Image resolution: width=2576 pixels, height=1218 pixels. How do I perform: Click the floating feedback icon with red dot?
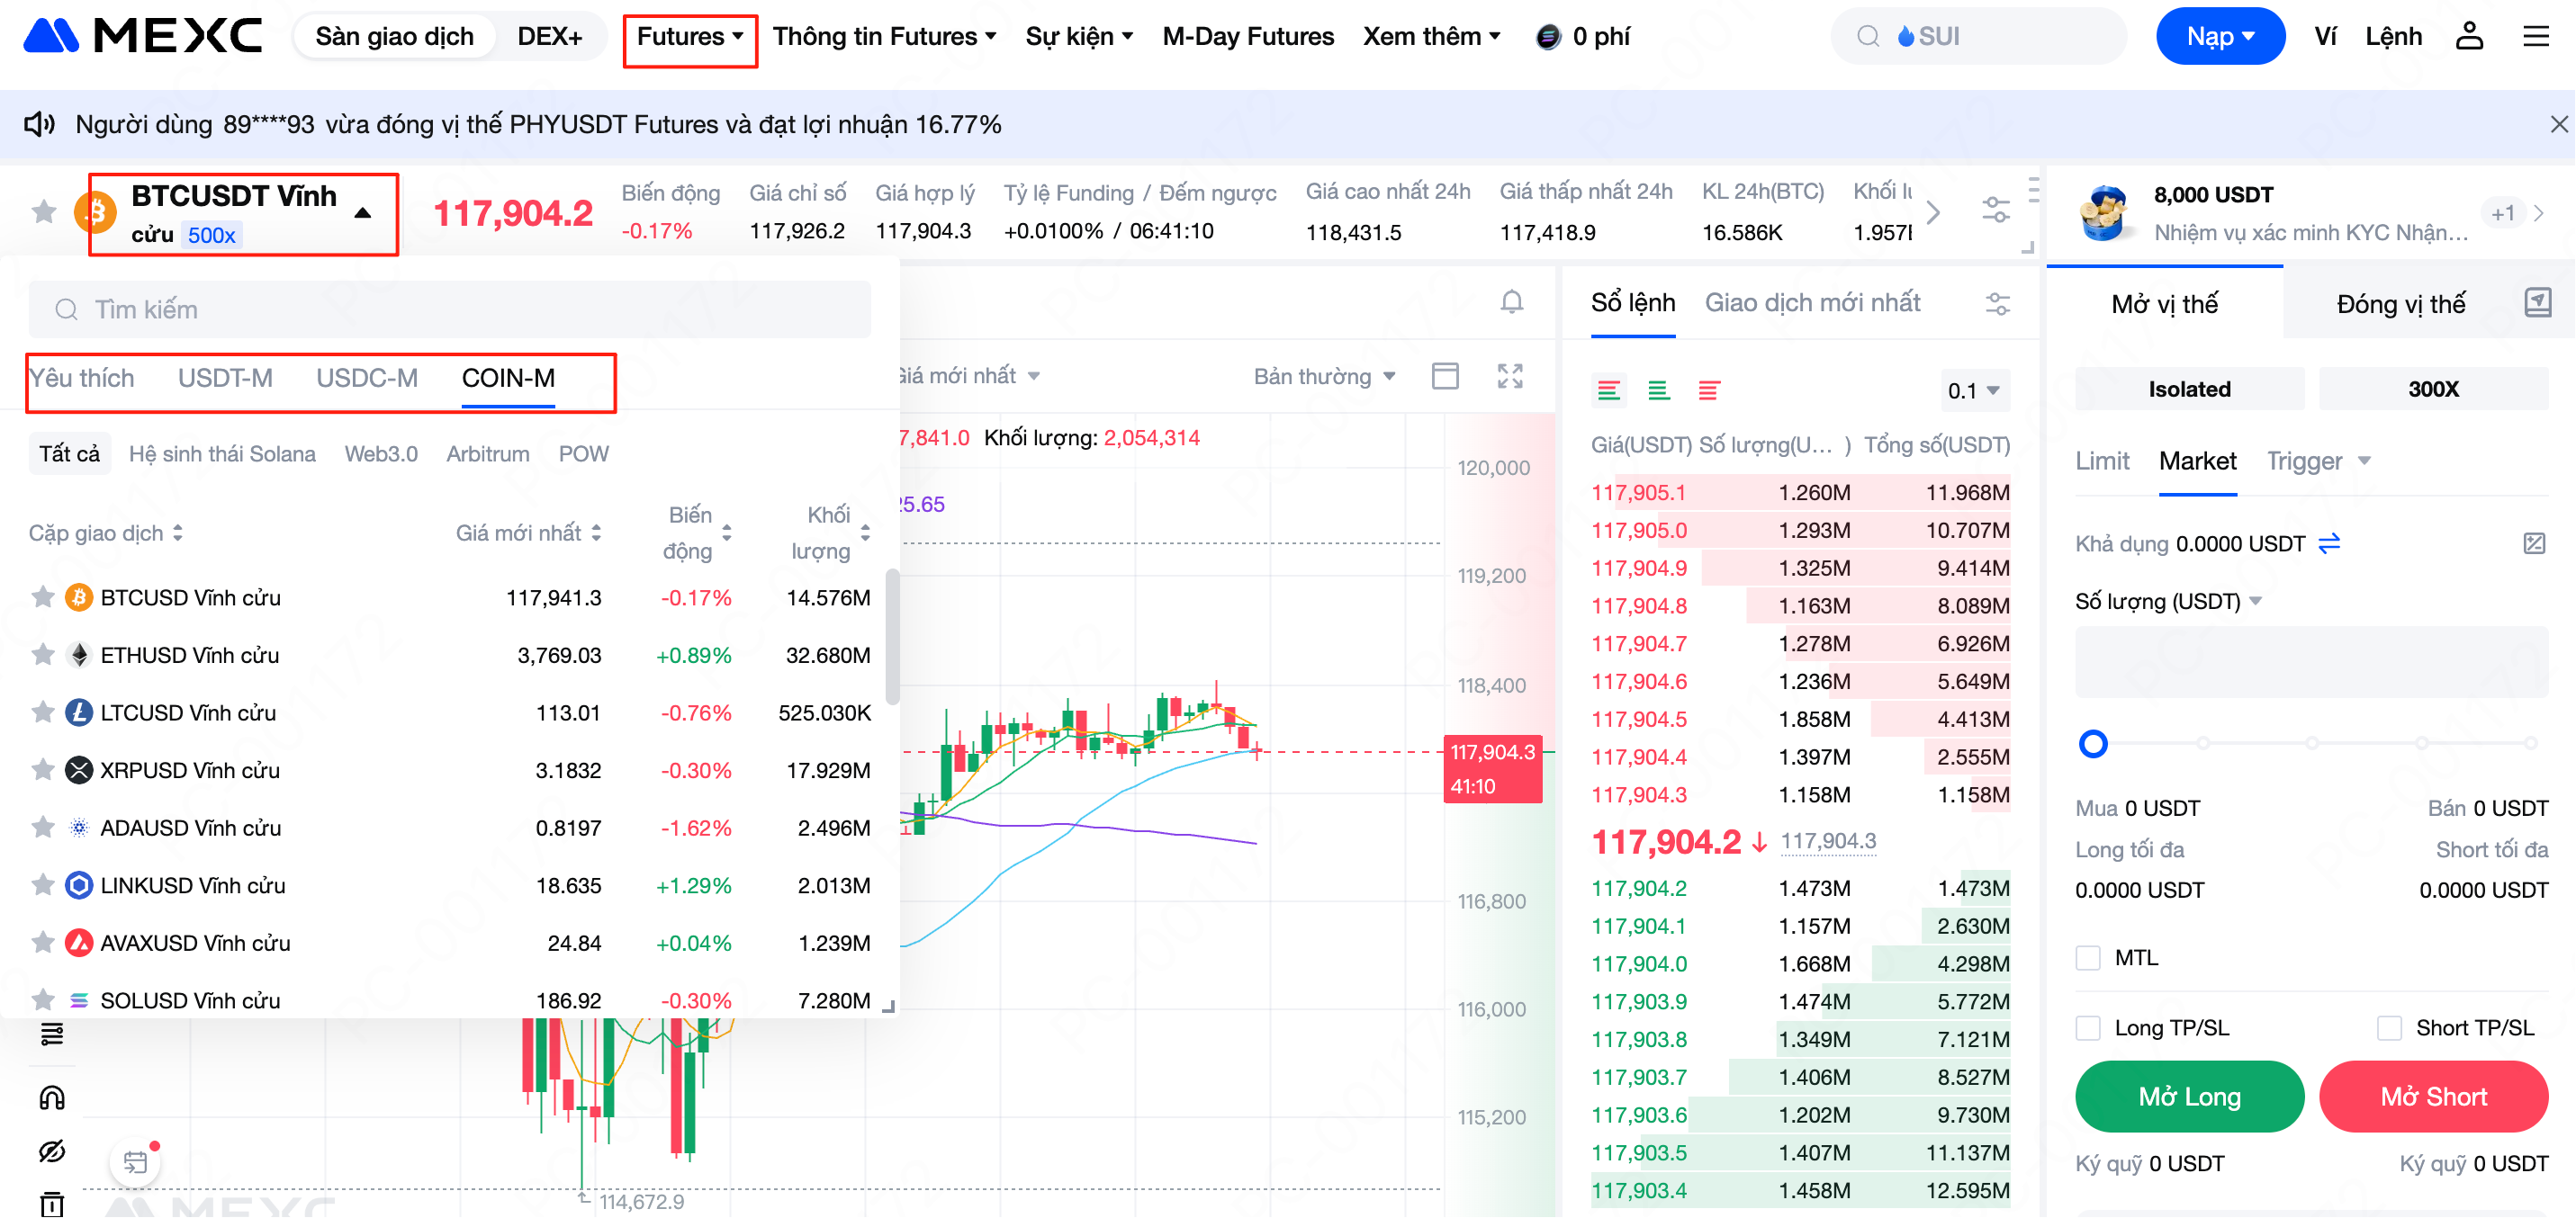click(x=135, y=1162)
